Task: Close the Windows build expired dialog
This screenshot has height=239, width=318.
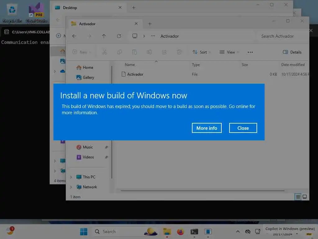Action: pos(243,128)
